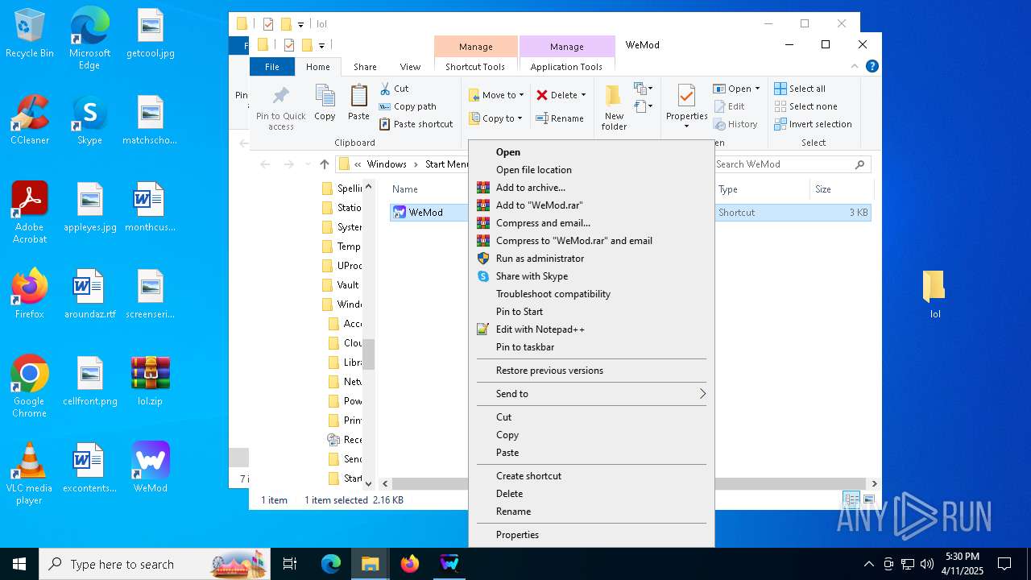Switch to large icons view toggle
The width and height of the screenshot is (1031, 580).
(x=868, y=499)
